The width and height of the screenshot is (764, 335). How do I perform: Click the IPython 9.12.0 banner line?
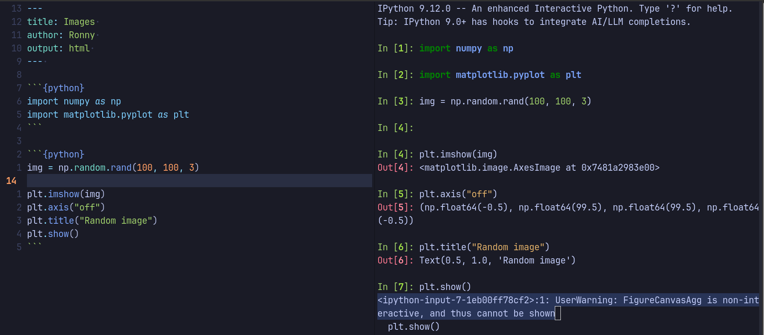[x=555, y=8]
